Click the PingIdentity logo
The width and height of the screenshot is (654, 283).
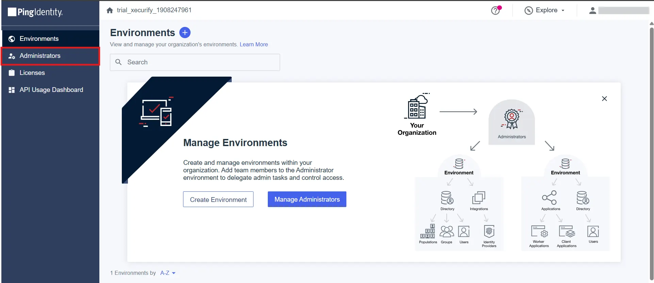[x=35, y=12]
